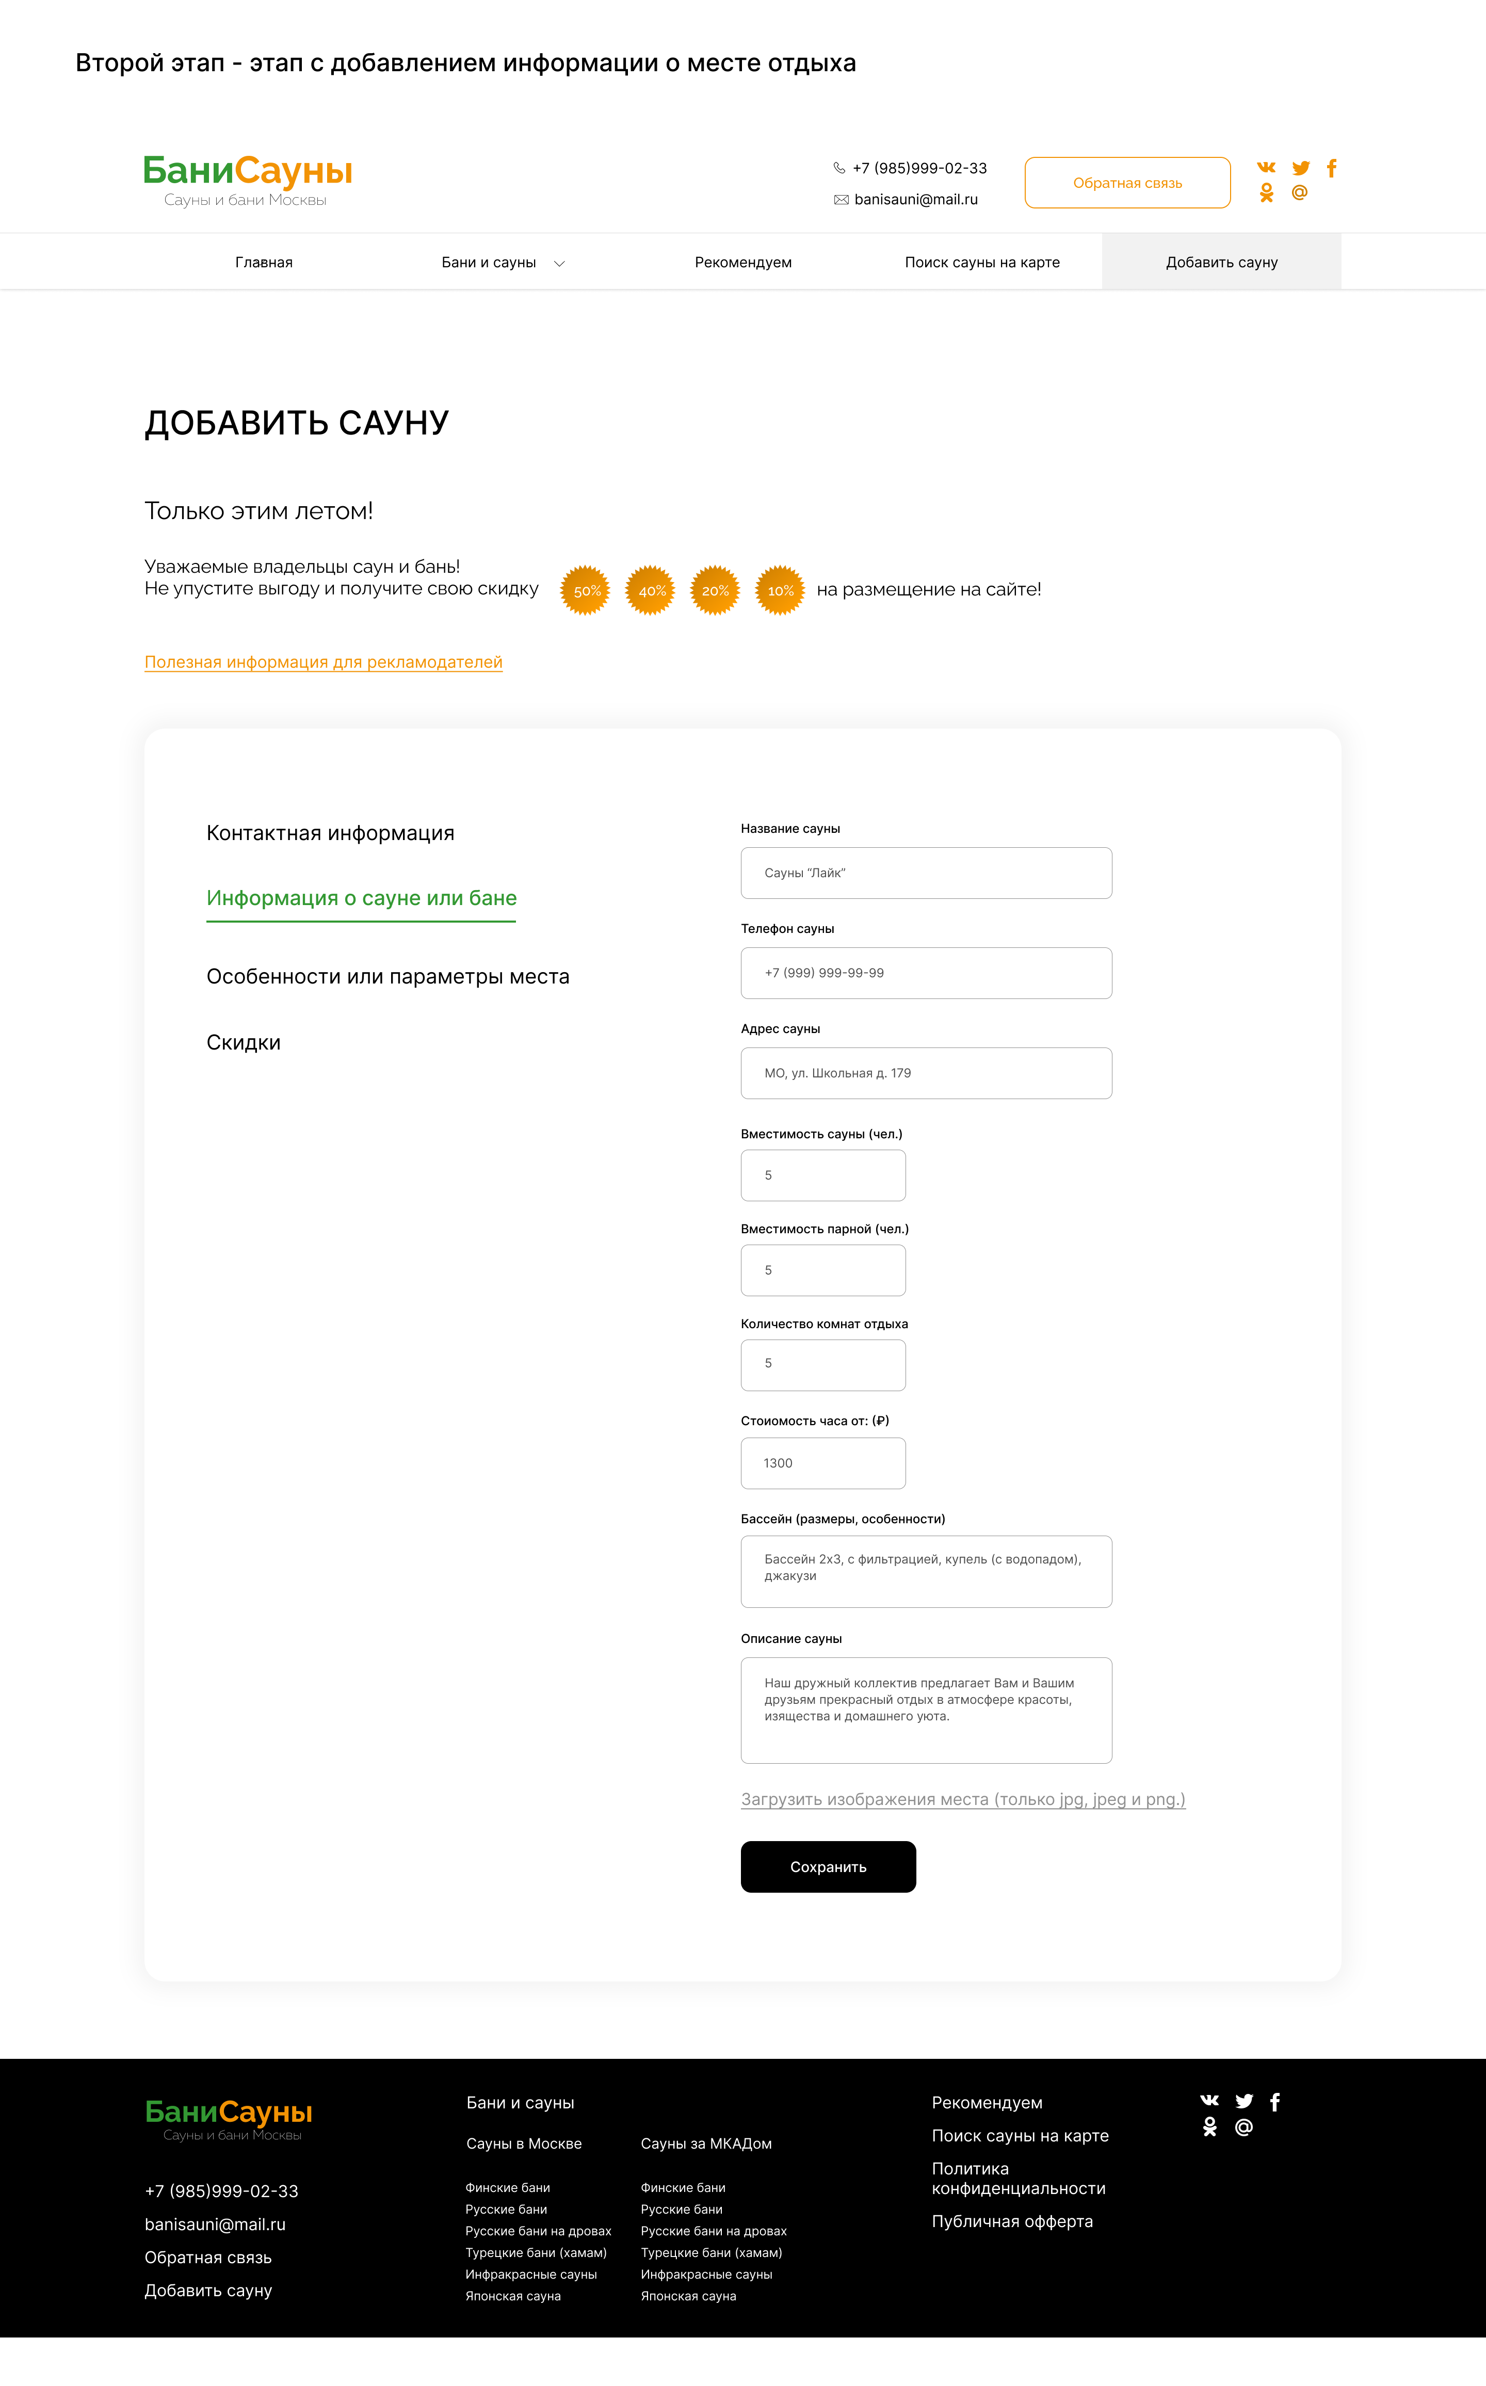
Task: Click the "Обратная связь" outlined button
Action: [1127, 183]
